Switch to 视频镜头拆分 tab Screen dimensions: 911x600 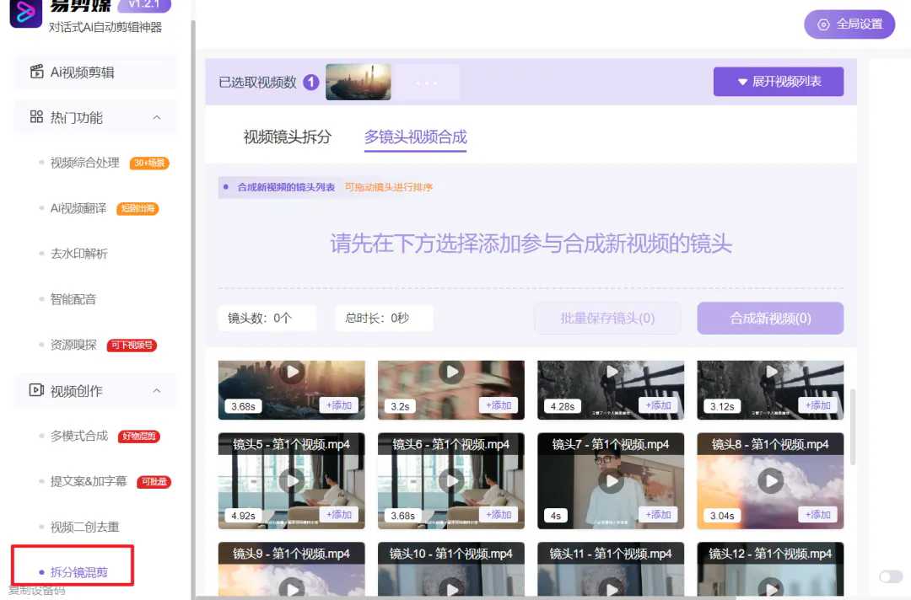click(x=287, y=137)
